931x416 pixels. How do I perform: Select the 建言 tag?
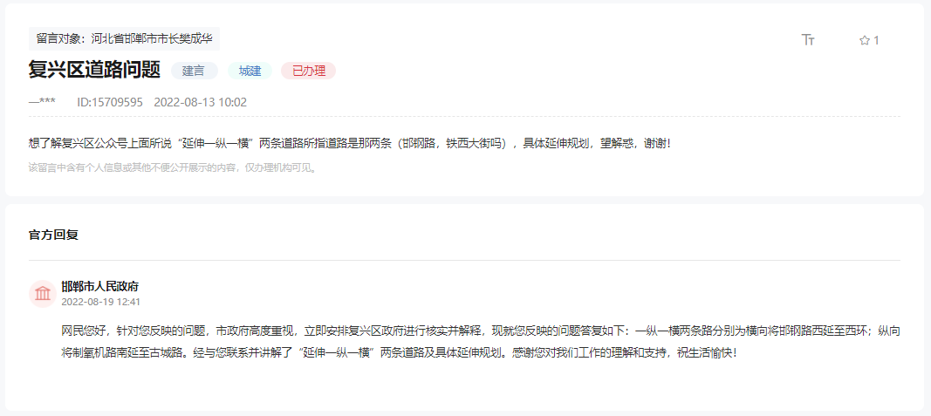point(195,71)
